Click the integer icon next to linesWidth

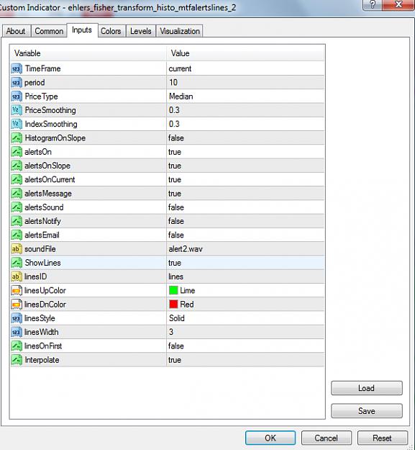coord(17,332)
